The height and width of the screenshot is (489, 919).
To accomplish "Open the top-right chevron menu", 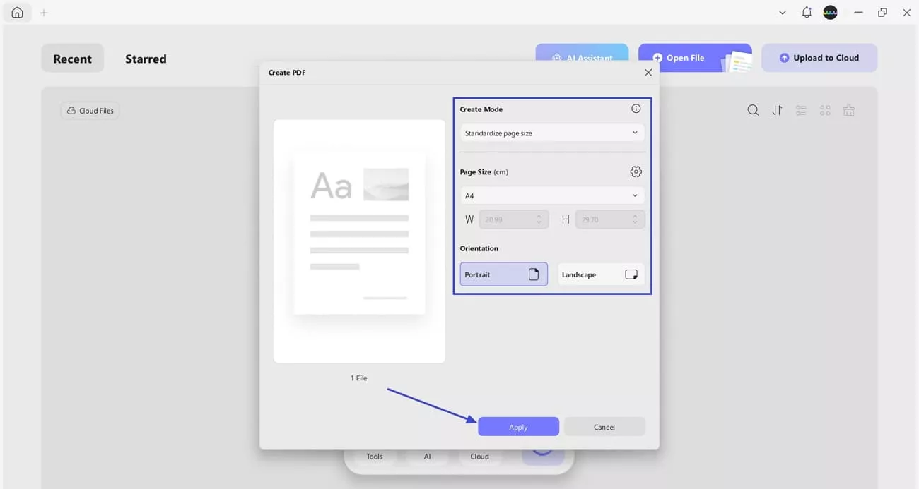I will pos(782,12).
